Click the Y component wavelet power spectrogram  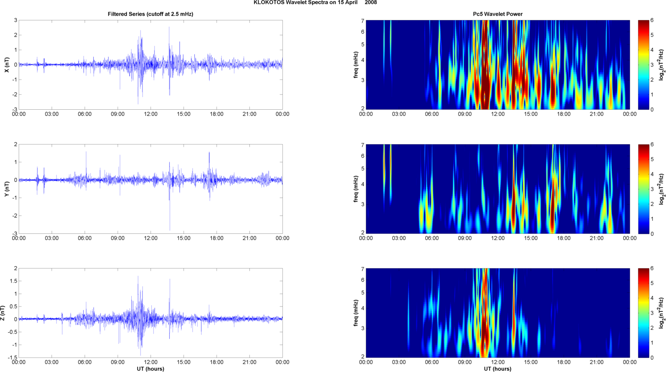[x=498, y=189]
